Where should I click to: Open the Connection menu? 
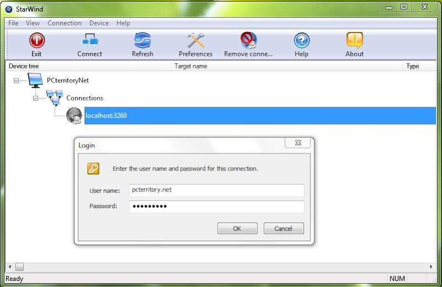pyautogui.click(x=65, y=23)
